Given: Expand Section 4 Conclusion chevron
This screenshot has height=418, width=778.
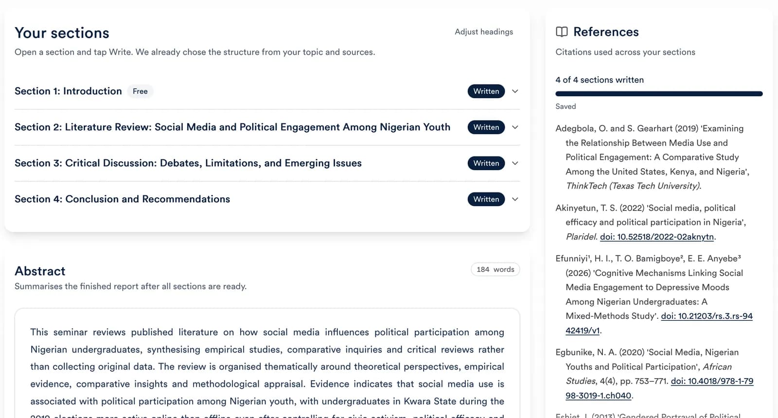Looking at the screenshot, I should [515, 199].
